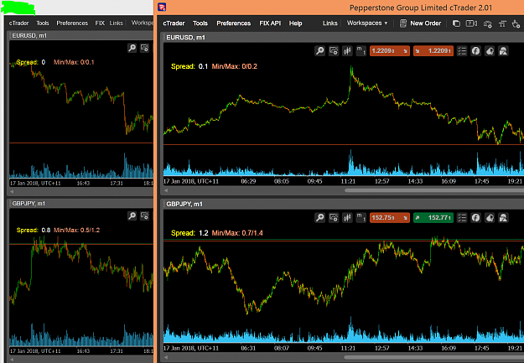Open chart type selector on front GBPJPY chart
524x363 pixels.
pyautogui.click(x=347, y=218)
